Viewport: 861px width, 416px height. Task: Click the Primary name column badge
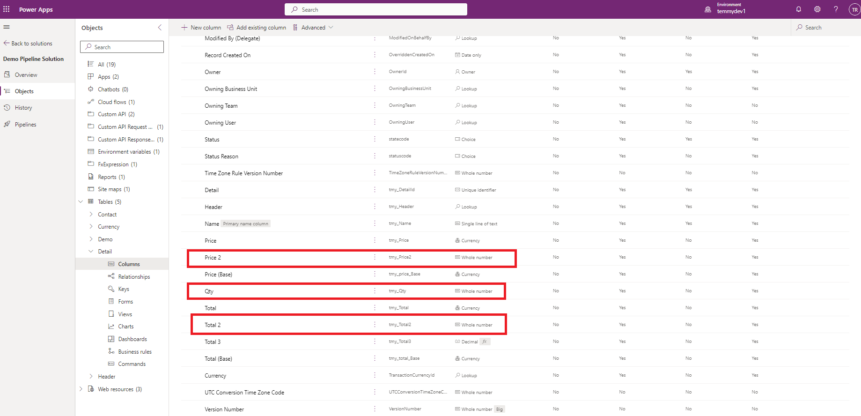click(246, 224)
